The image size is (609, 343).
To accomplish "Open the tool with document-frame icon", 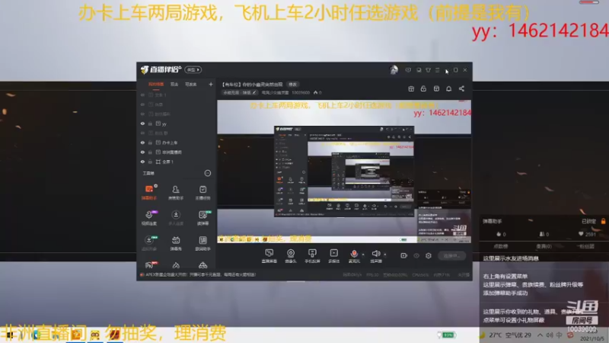I will (202, 243).
